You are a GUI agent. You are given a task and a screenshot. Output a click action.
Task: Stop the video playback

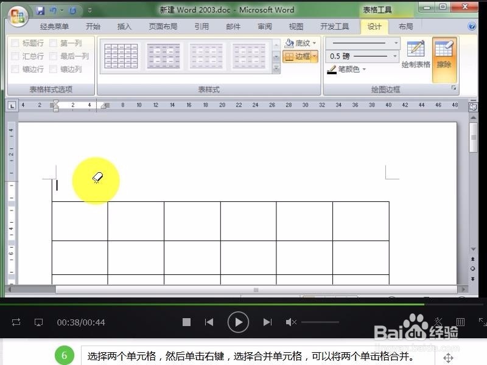click(x=186, y=322)
